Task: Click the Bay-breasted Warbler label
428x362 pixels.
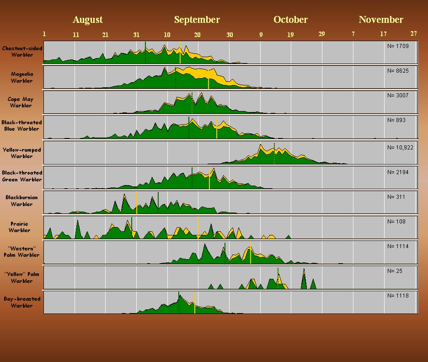Action: coord(21,302)
